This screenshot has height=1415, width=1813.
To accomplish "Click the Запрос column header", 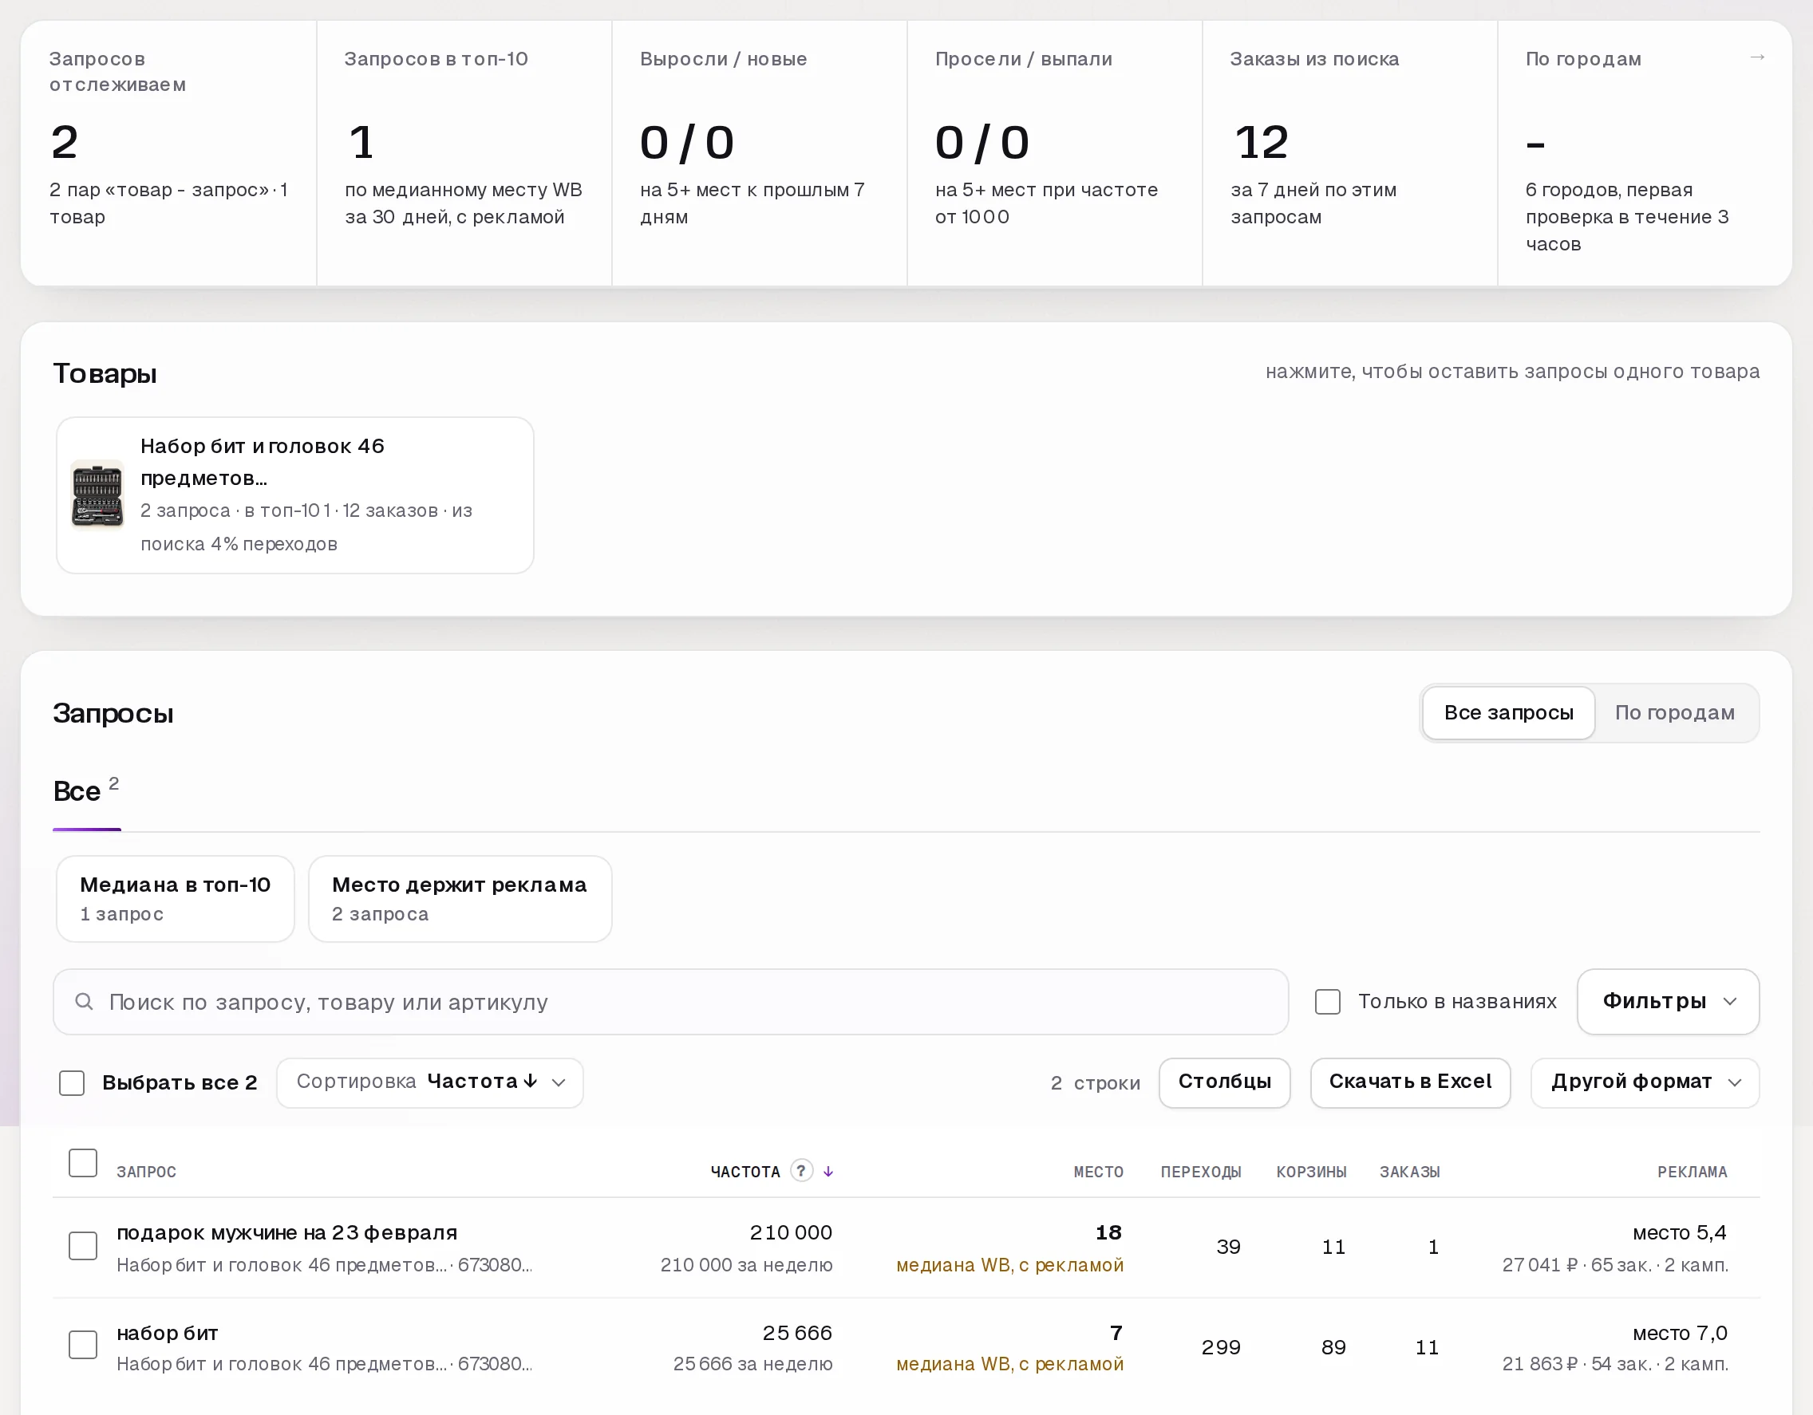I will point(146,1172).
